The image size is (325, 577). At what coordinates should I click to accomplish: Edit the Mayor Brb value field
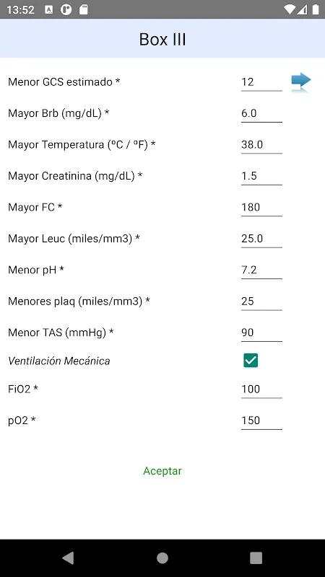261,113
